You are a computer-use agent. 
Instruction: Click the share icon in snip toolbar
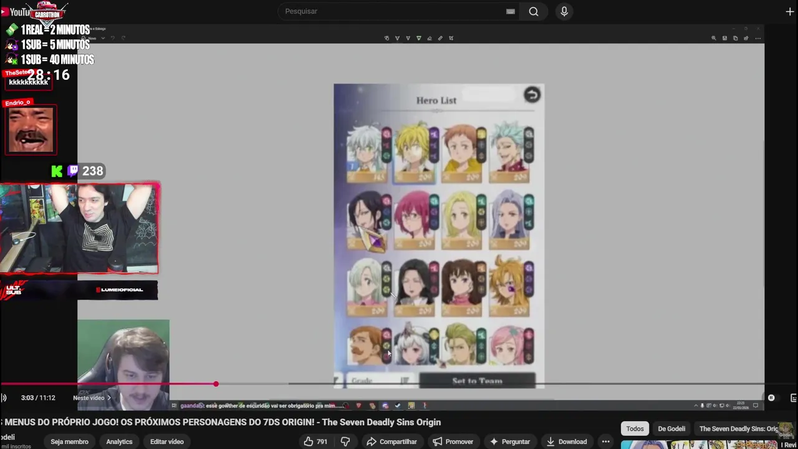[746, 38]
